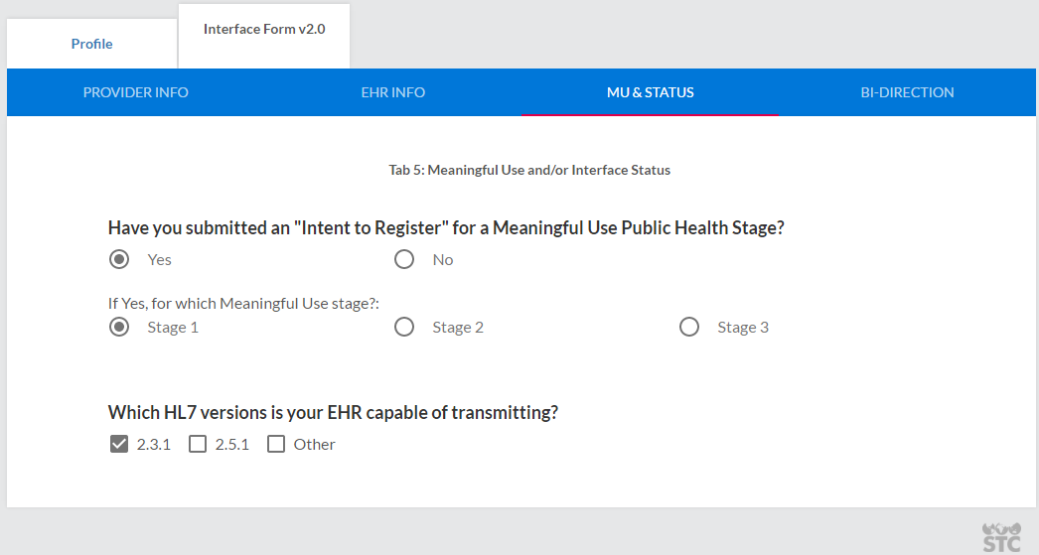The width and height of the screenshot is (1039, 555).
Task: Click the 'Tab 5: Meaningful Use' heading
Action: (529, 170)
